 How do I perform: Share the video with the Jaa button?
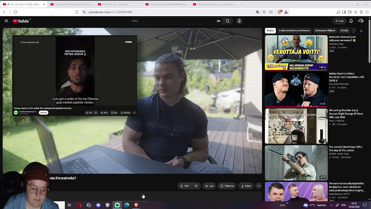point(209,186)
